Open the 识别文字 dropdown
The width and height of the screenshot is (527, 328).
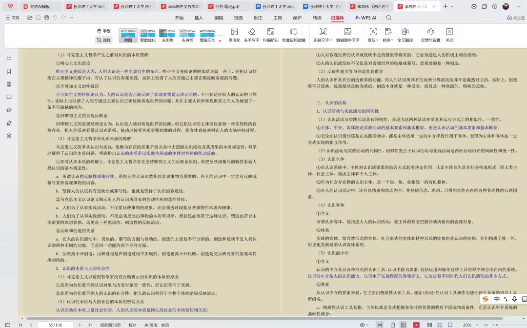tap(323, 35)
